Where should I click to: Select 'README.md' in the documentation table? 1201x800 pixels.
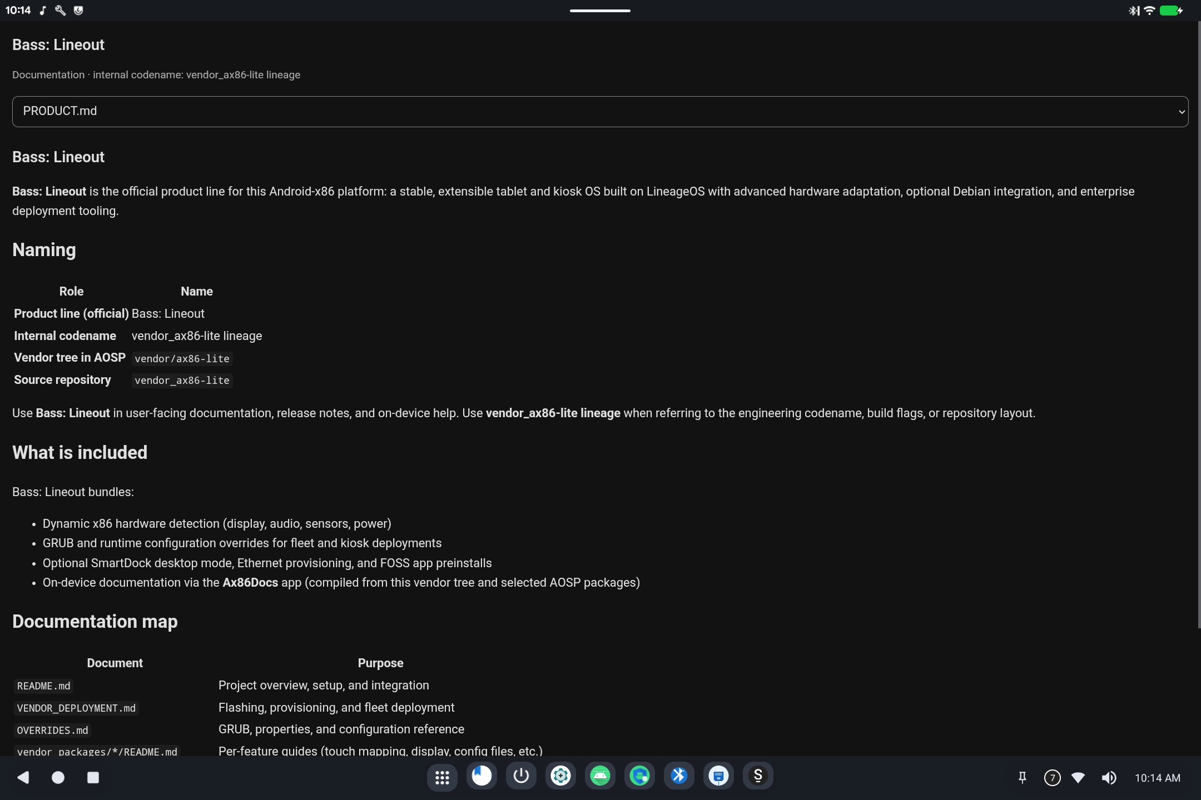tap(44, 686)
